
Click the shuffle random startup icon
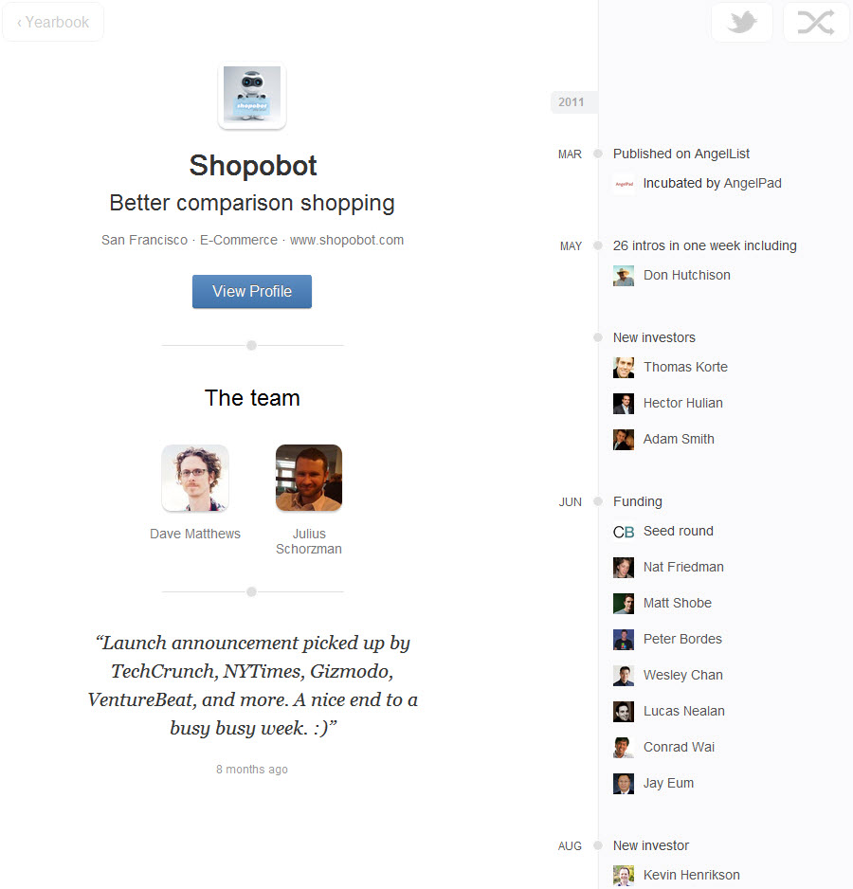click(816, 22)
